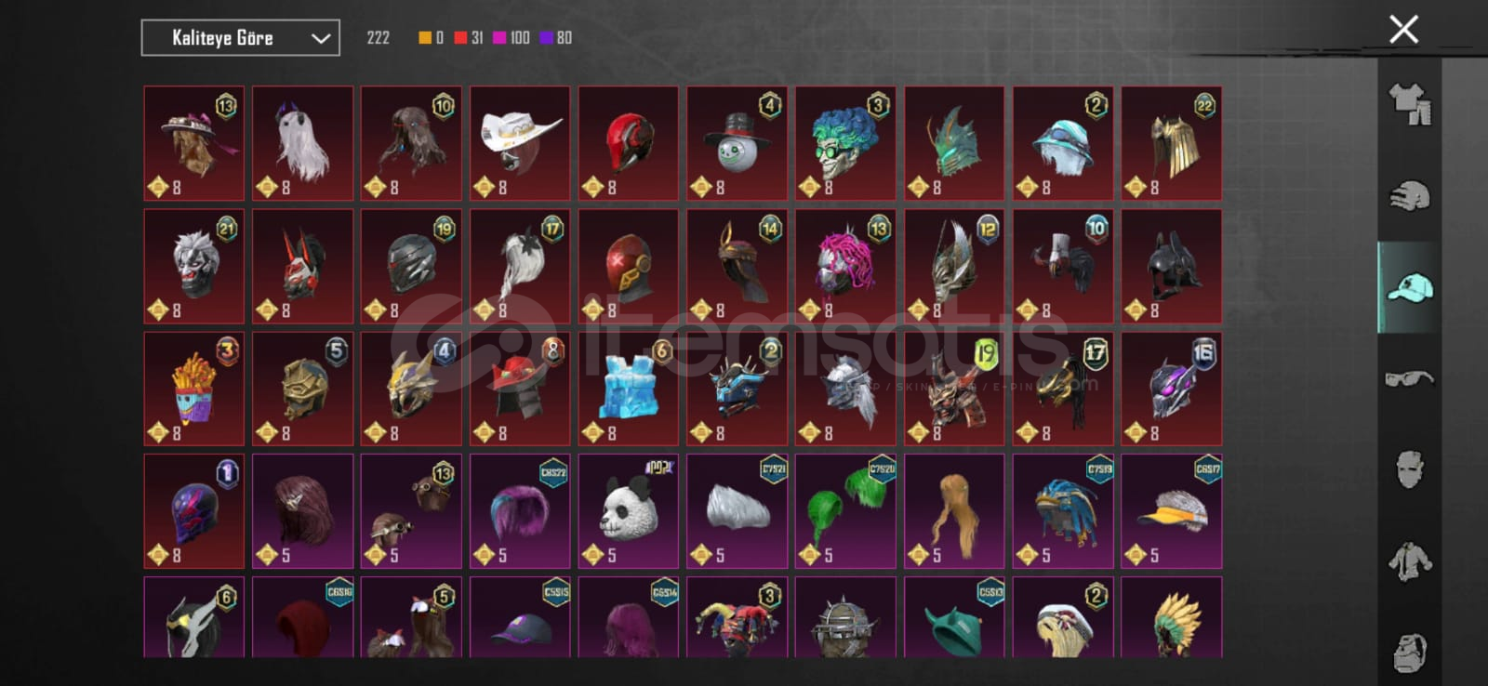Select the snowman head with top hat
The height and width of the screenshot is (686, 1488).
point(737,143)
